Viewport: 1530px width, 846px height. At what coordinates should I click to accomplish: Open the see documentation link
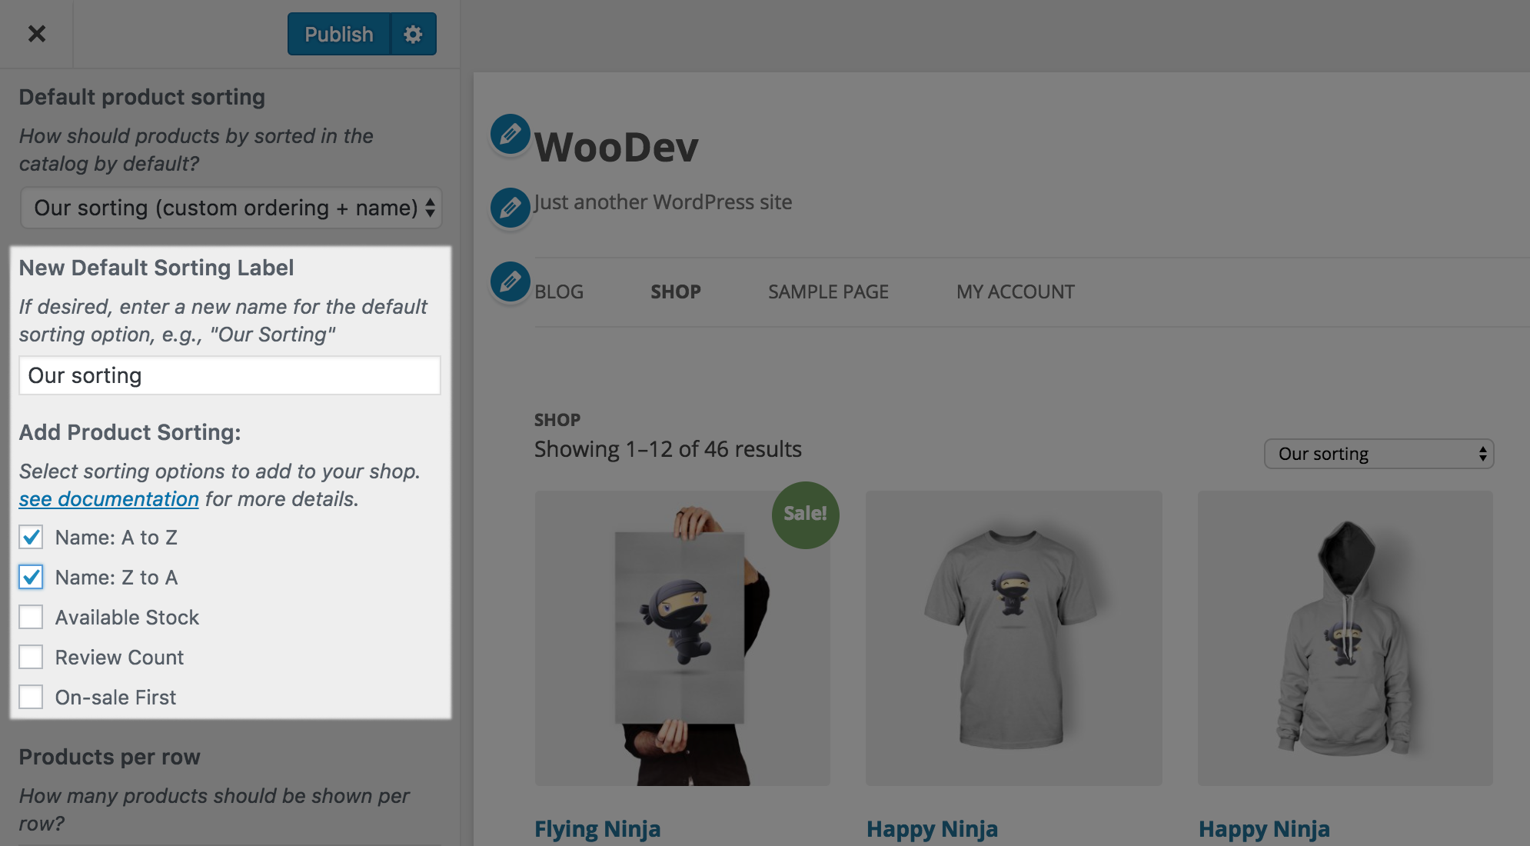(x=108, y=499)
